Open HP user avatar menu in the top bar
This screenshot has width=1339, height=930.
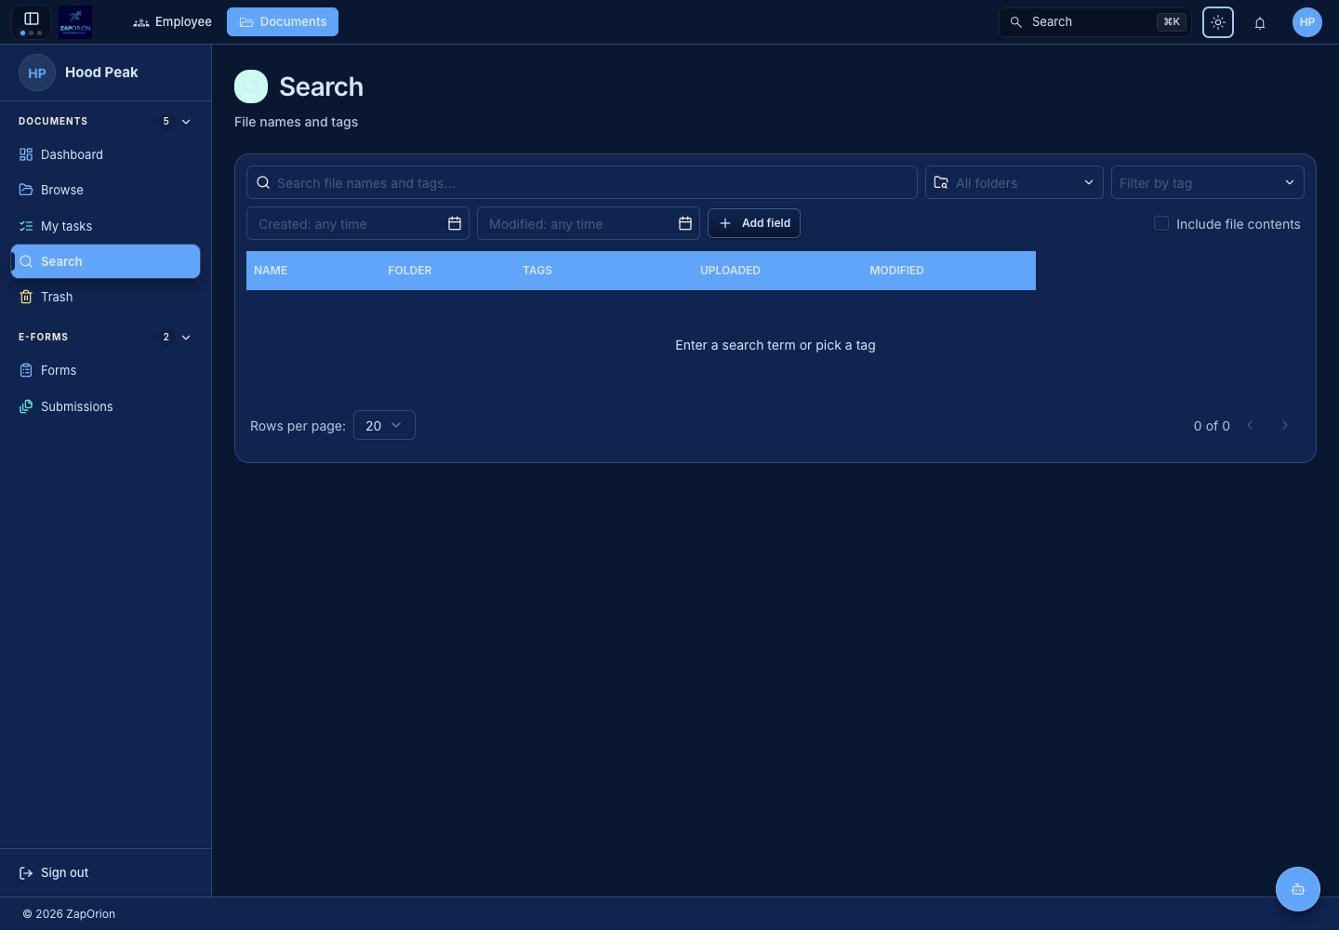click(x=1307, y=22)
